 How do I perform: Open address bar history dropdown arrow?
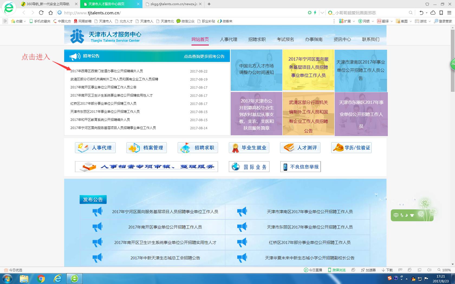pyautogui.click(x=322, y=13)
